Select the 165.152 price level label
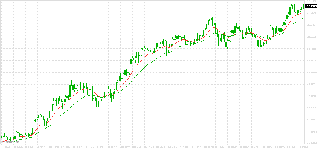This screenshot has width=318, height=149. point(311,49)
